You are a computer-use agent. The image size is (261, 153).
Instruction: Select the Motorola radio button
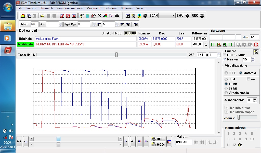pyautogui.click(x=241, y=73)
